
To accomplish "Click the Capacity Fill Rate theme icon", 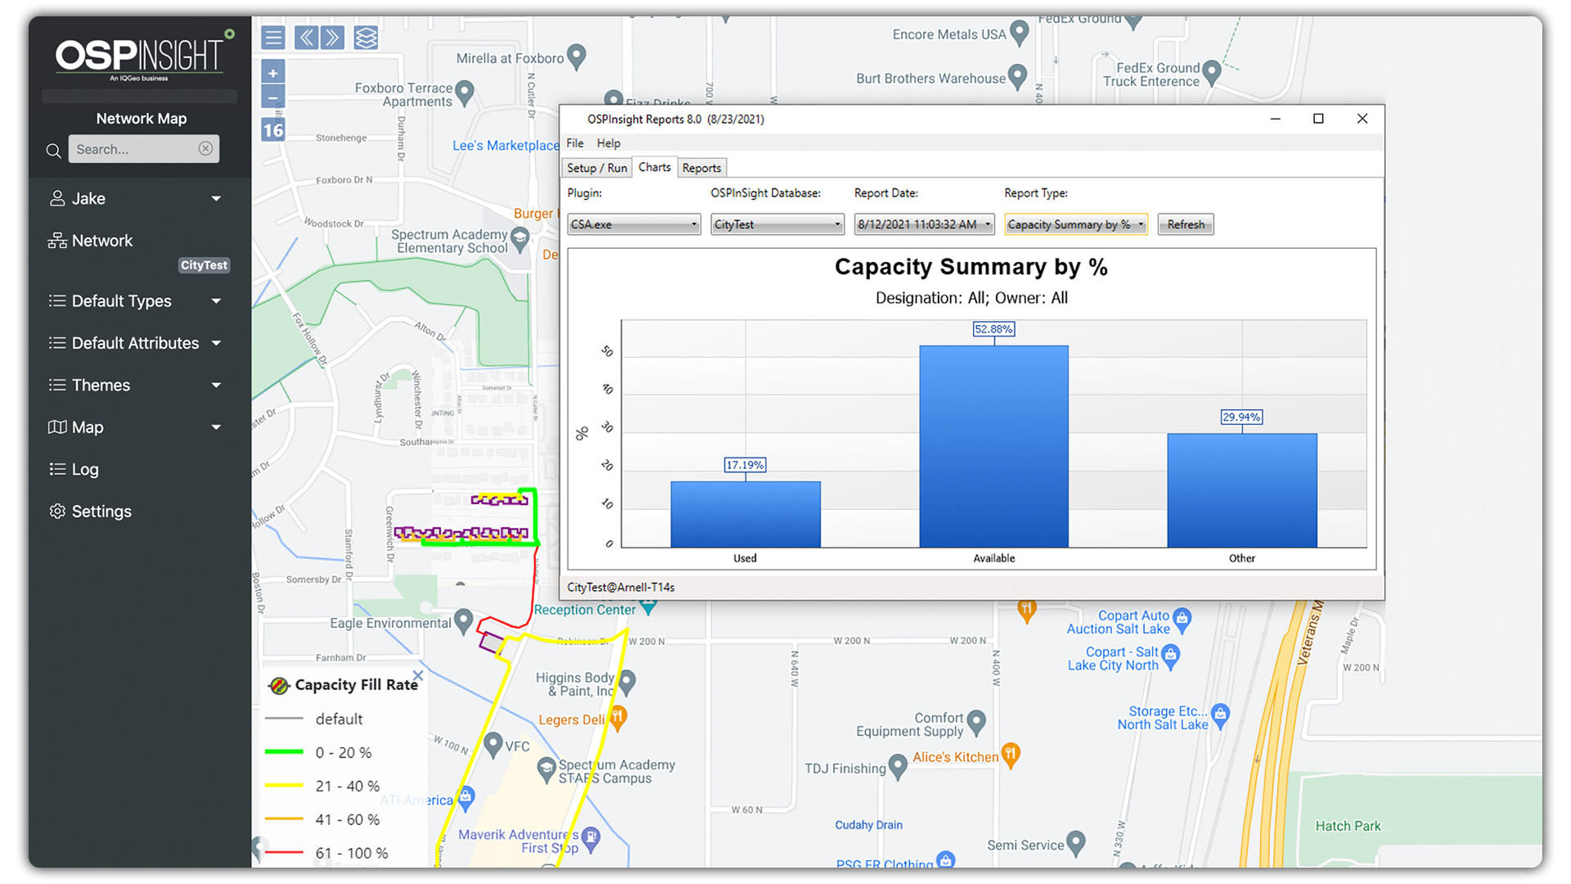I will tap(279, 686).
